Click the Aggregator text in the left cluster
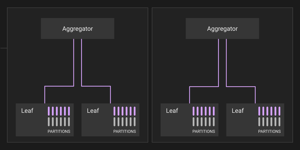Viewport: 300px width, 150px height. 77,29
